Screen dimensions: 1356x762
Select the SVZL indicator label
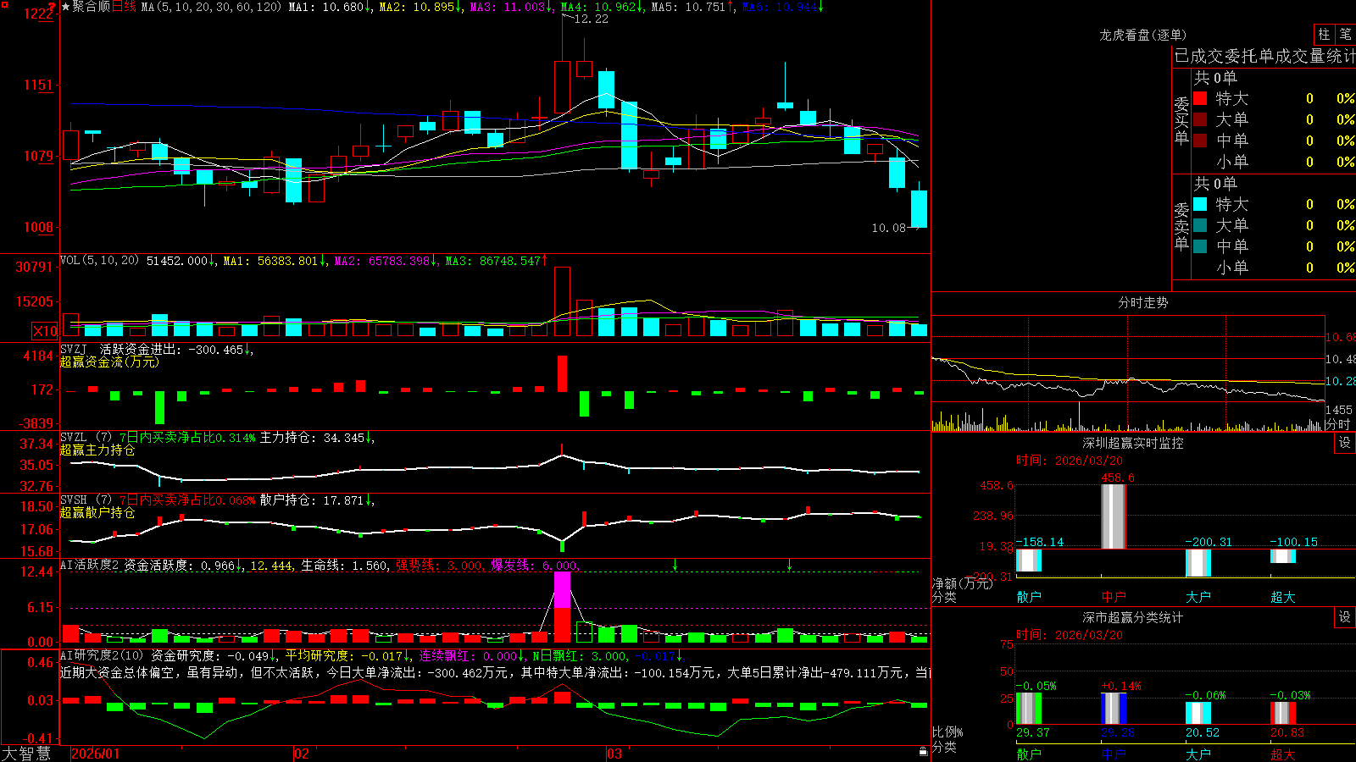click(x=74, y=438)
